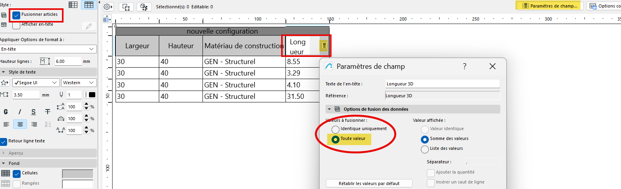The width and height of the screenshot is (621, 189).
Task: Uncheck the Cellules background checkbox
Action: click(x=17, y=173)
